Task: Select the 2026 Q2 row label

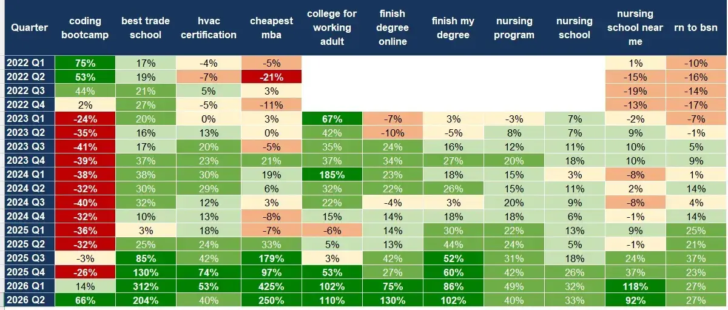Action: tap(29, 300)
